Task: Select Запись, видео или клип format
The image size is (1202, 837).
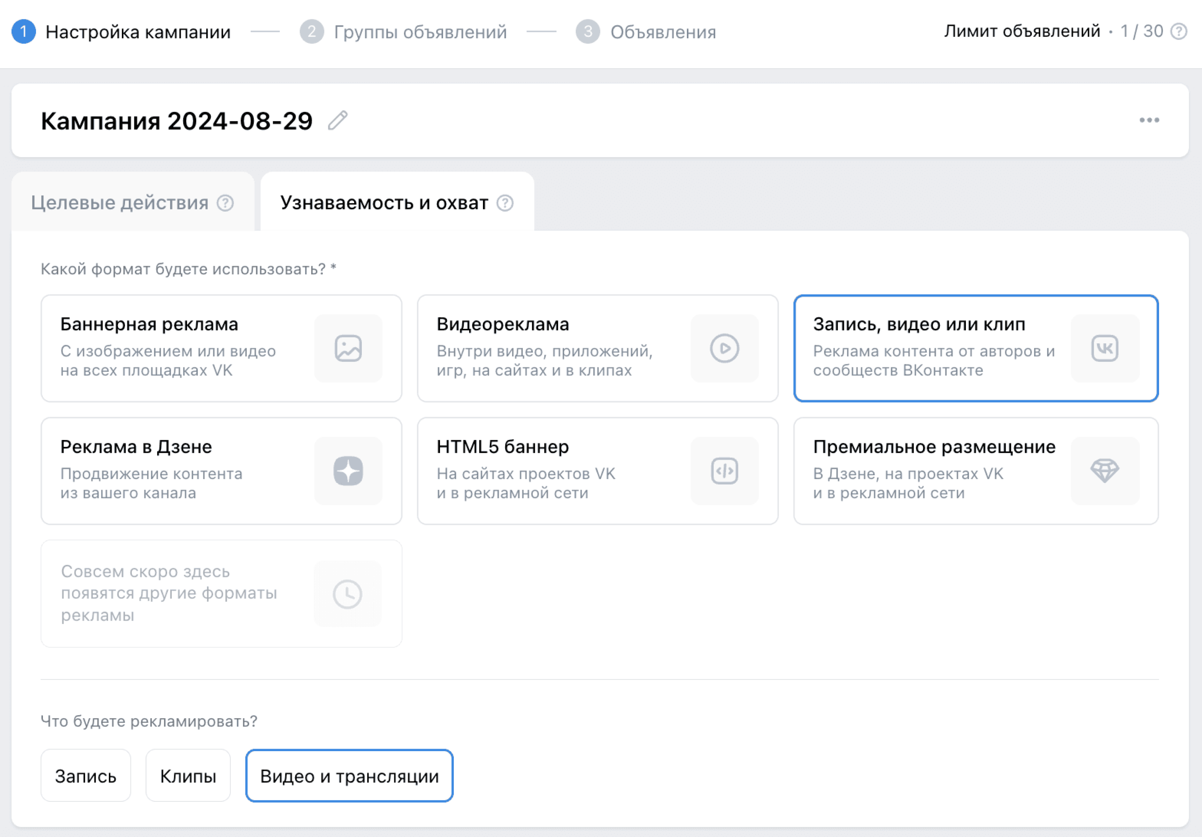Action: [x=976, y=348]
